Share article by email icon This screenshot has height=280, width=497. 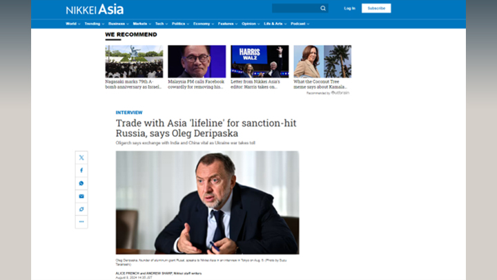click(x=81, y=196)
